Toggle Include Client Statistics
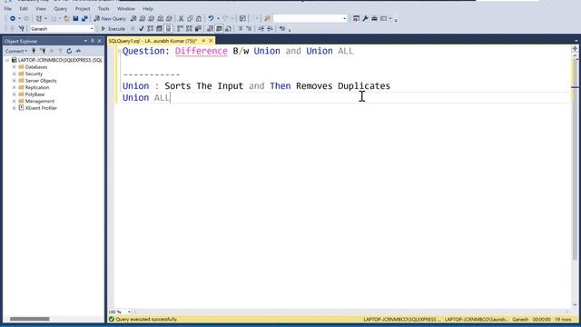 pyautogui.click(x=198, y=28)
